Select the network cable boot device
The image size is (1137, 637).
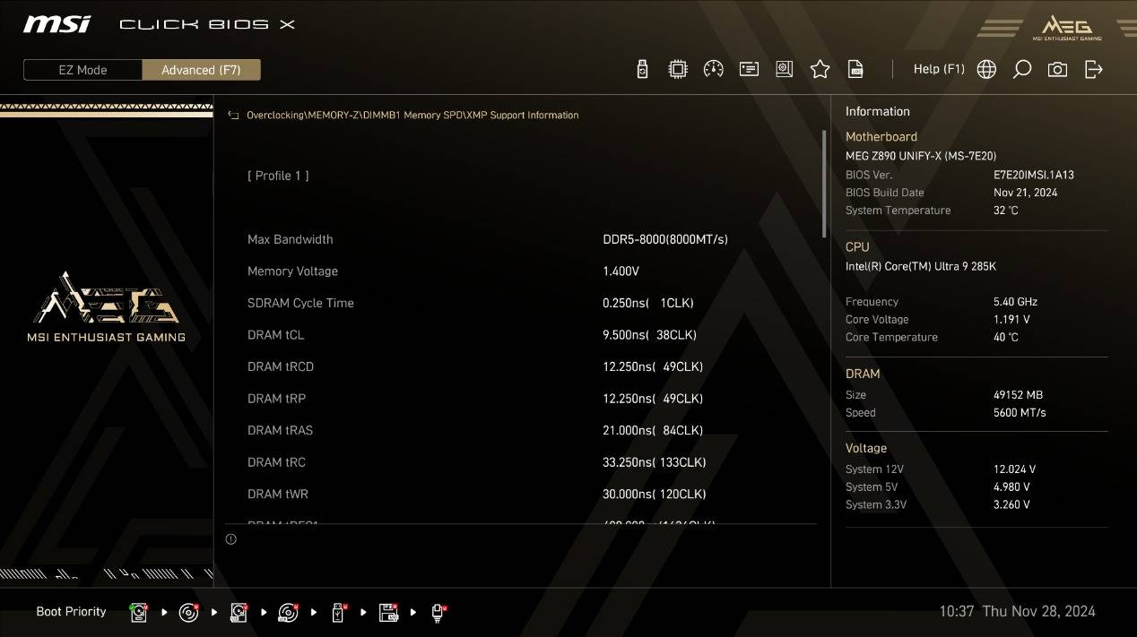pos(438,613)
